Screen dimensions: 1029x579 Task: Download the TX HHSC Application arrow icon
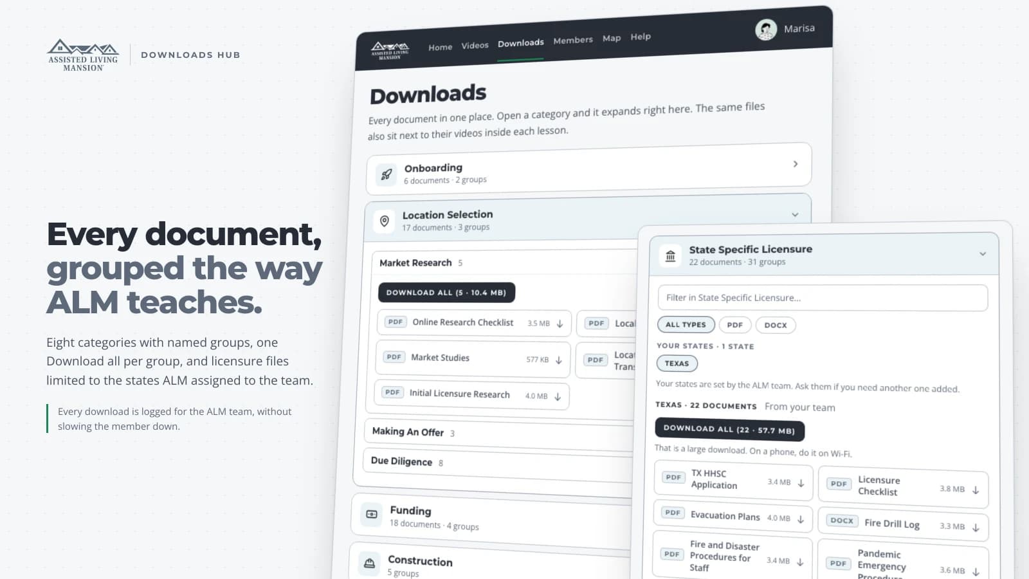coord(801,483)
